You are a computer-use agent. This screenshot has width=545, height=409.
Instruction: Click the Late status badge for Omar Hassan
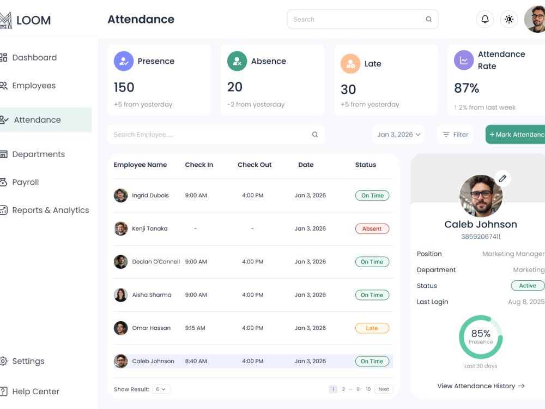point(372,328)
